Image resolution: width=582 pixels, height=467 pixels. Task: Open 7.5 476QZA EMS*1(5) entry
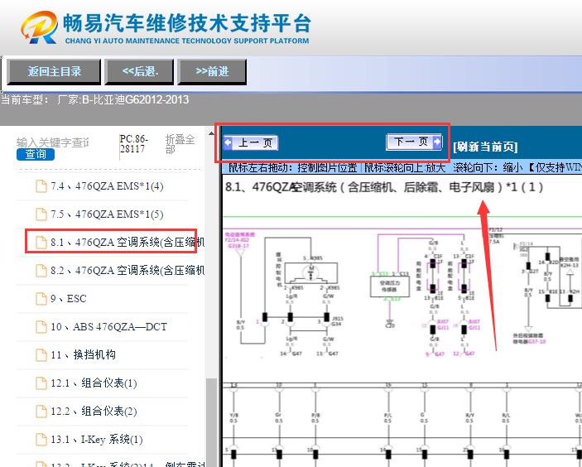tap(107, 214)
